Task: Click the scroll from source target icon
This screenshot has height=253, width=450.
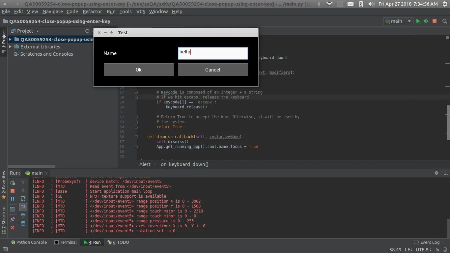Action: (x=87, y=31)
